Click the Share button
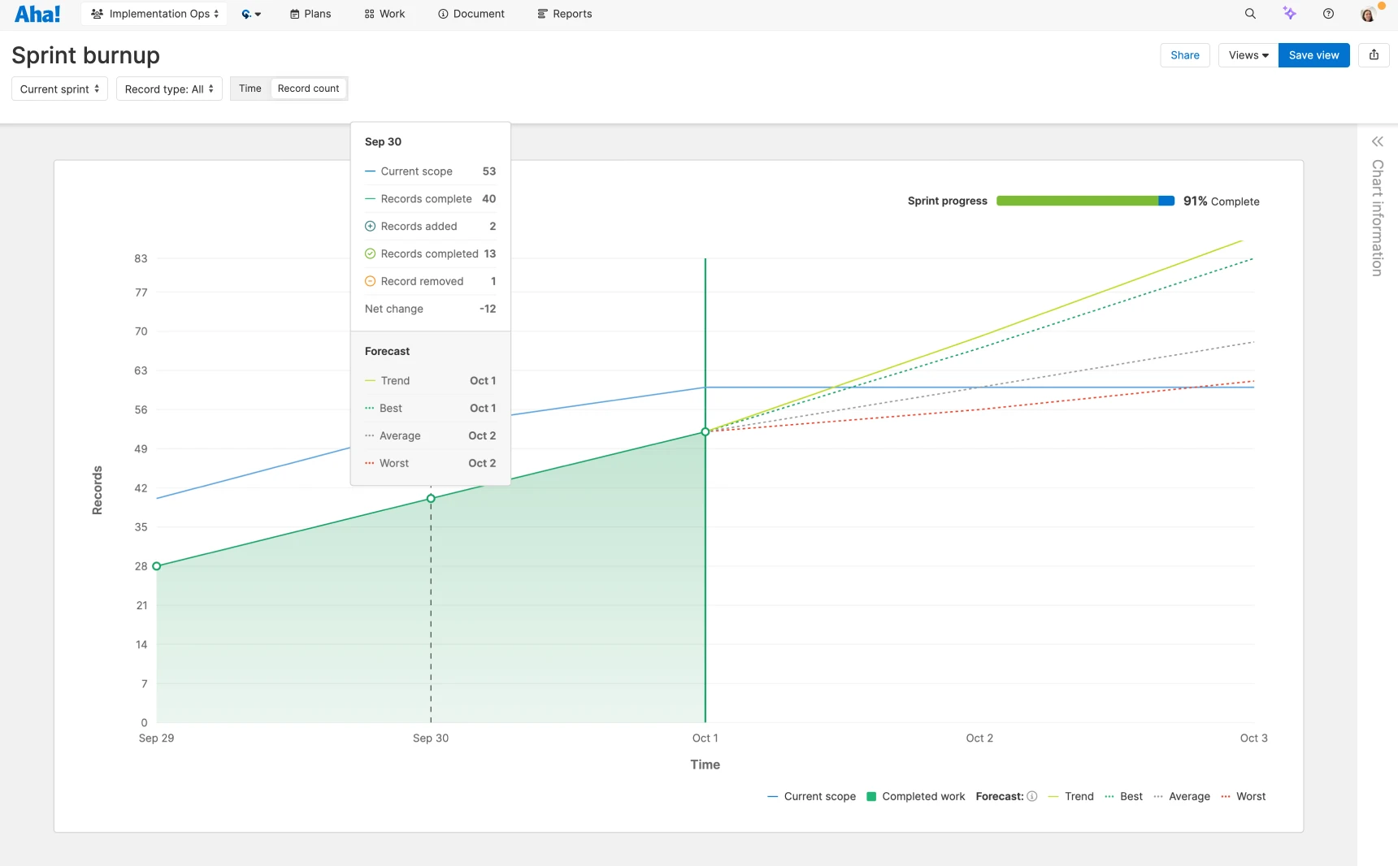 pyautogui.click(x=1185, y=54)
